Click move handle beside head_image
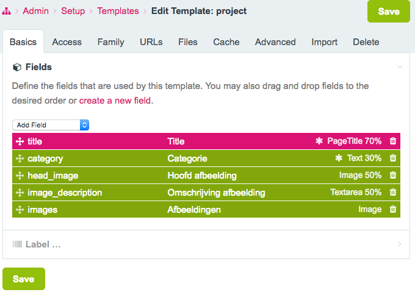This screenshot has height=295, width=415. 20,175
